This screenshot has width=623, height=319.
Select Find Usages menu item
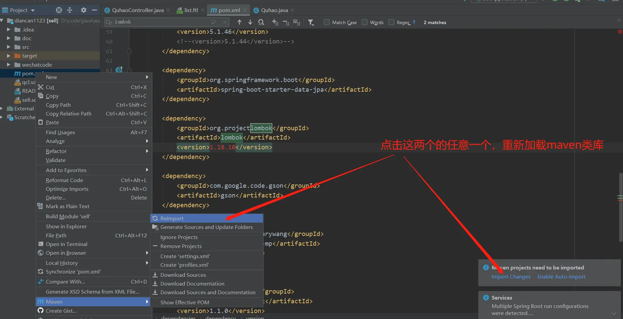coord(94,132)
